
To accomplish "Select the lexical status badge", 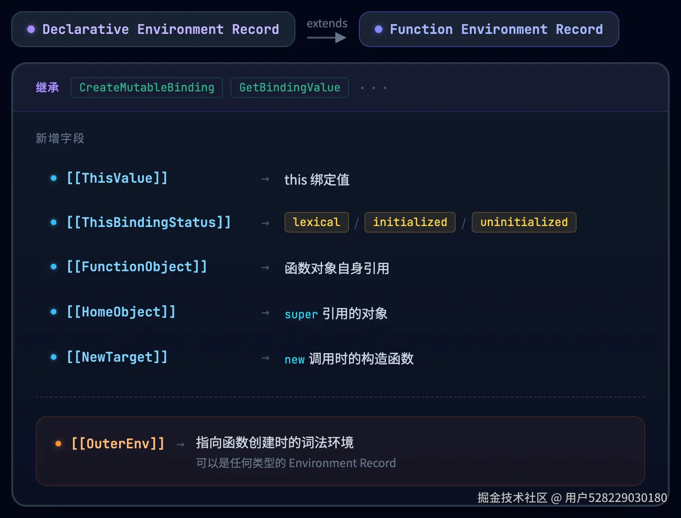I will point(317,222).
